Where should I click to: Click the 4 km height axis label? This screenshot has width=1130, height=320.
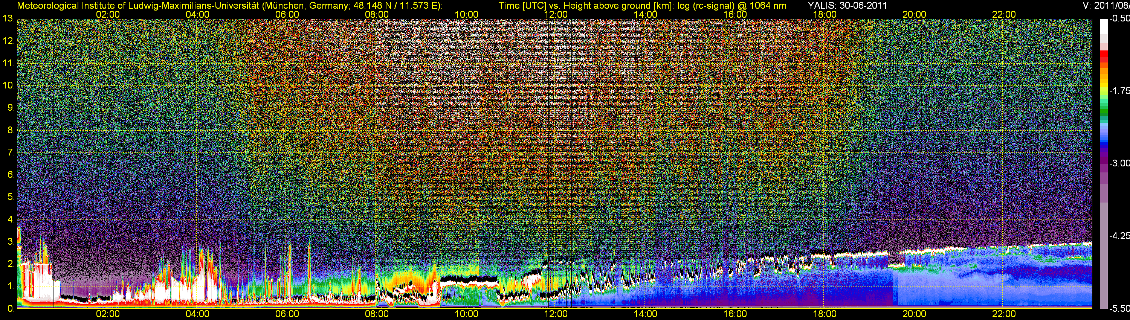tap(11, 219)
